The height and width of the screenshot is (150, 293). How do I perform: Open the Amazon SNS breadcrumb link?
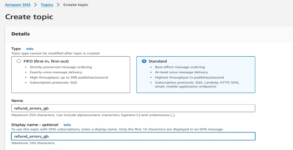point(18,5)
